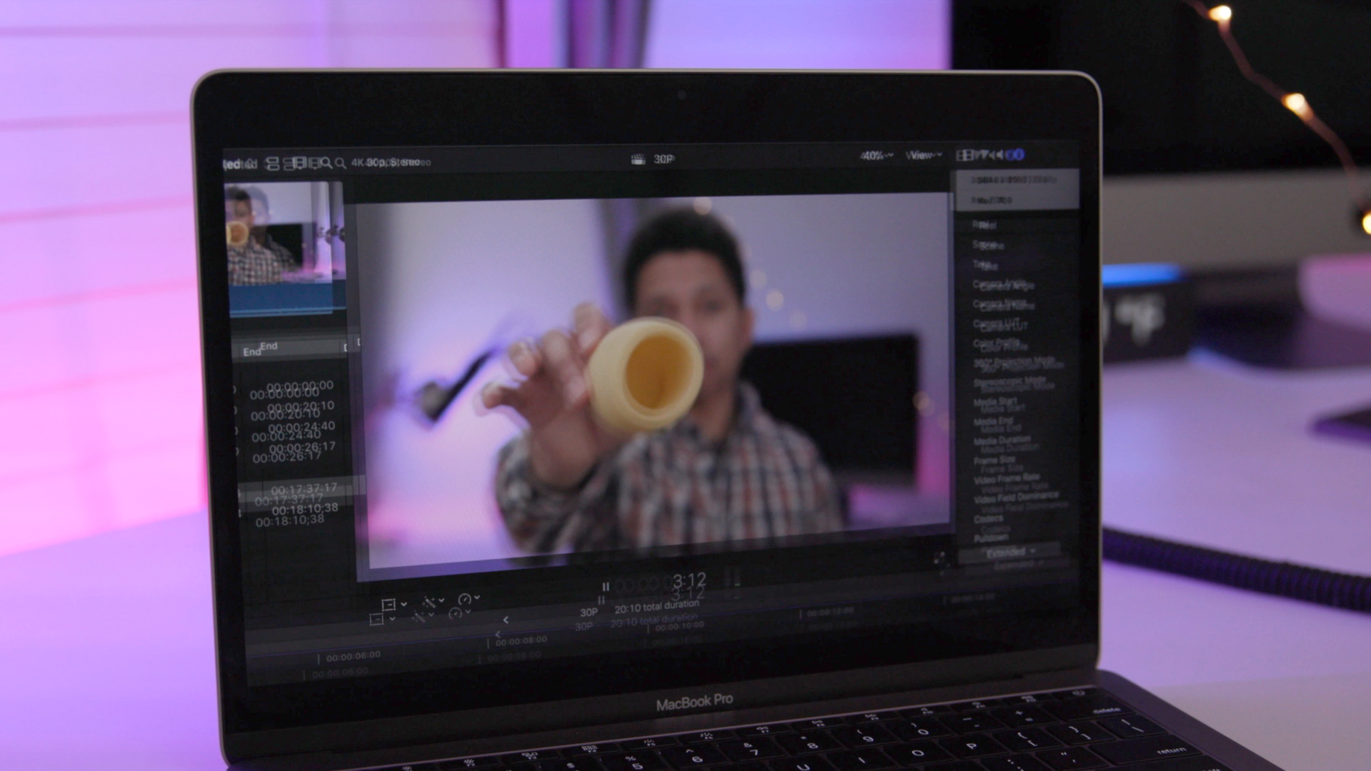Click the clapperboard project icon
The height and width of the screenshot is (771, 1371).
[x=638, y=159]
